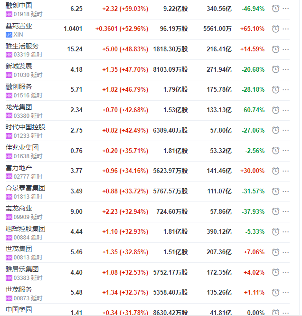Open more options dots for 鑫苑置业
Screen dimensions: 302x316
pos(286,29)
